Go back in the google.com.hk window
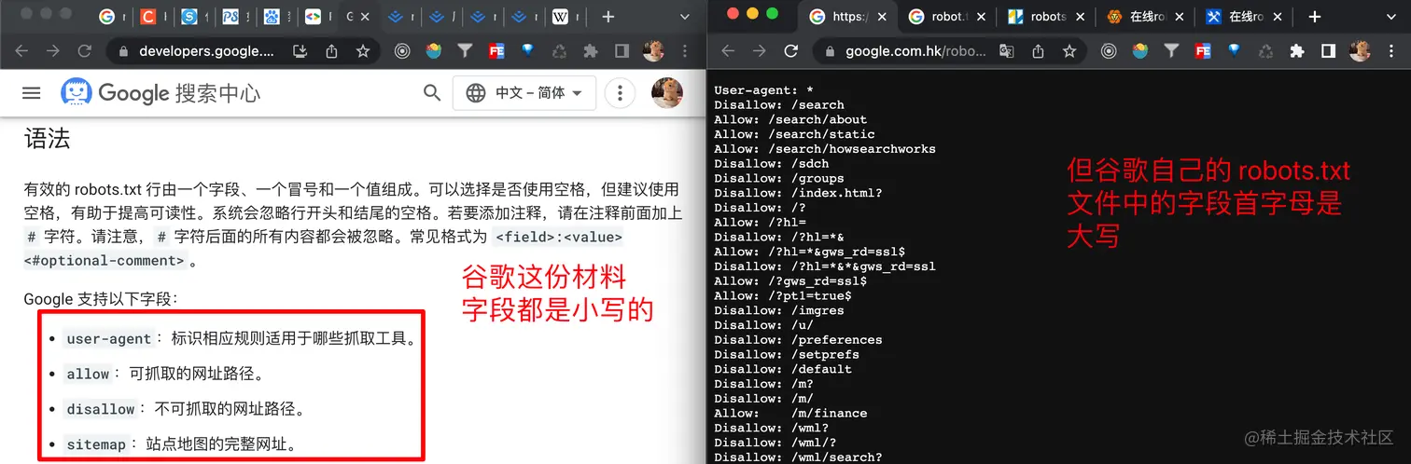This screenshot has height=464, width=1411. point(729,51)
